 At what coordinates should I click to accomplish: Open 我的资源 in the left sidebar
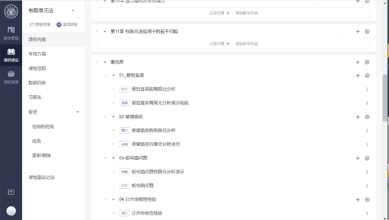pos(11,77)
